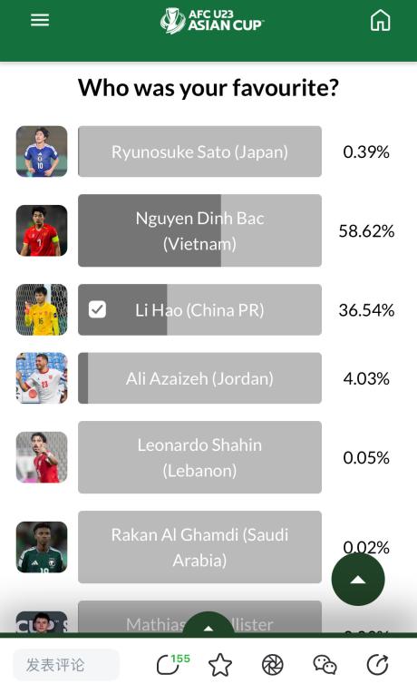Tap the AFC U23 Asian Cup logo

pos(211,21)
